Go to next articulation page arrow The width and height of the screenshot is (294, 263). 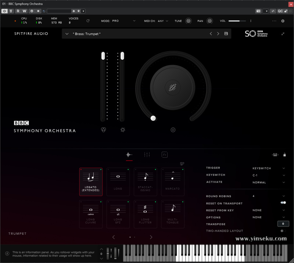click(x=151, y=237)
